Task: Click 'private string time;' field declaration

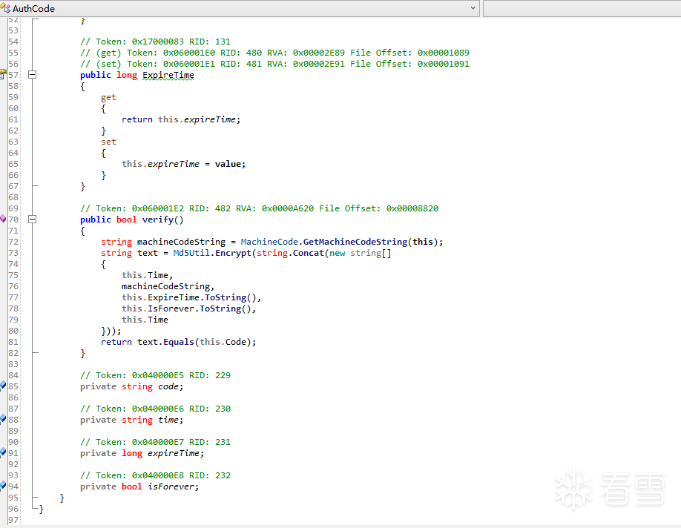Action: click(x=131, y=420)
